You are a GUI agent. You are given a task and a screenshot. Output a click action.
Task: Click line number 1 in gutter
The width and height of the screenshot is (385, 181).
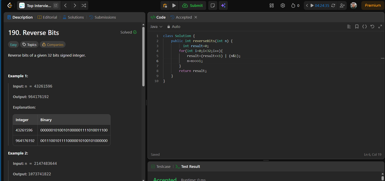click(x=157, y=36)
